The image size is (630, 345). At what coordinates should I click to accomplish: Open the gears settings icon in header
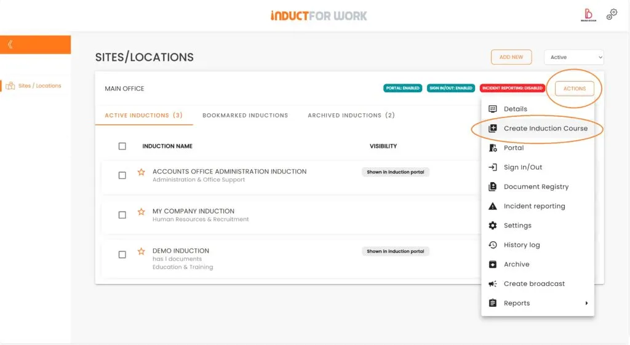612,15
